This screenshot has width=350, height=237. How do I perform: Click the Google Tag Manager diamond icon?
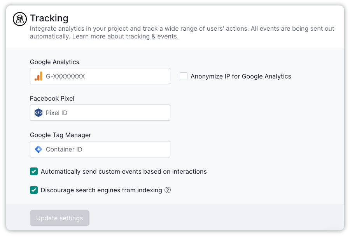(38, 149)
